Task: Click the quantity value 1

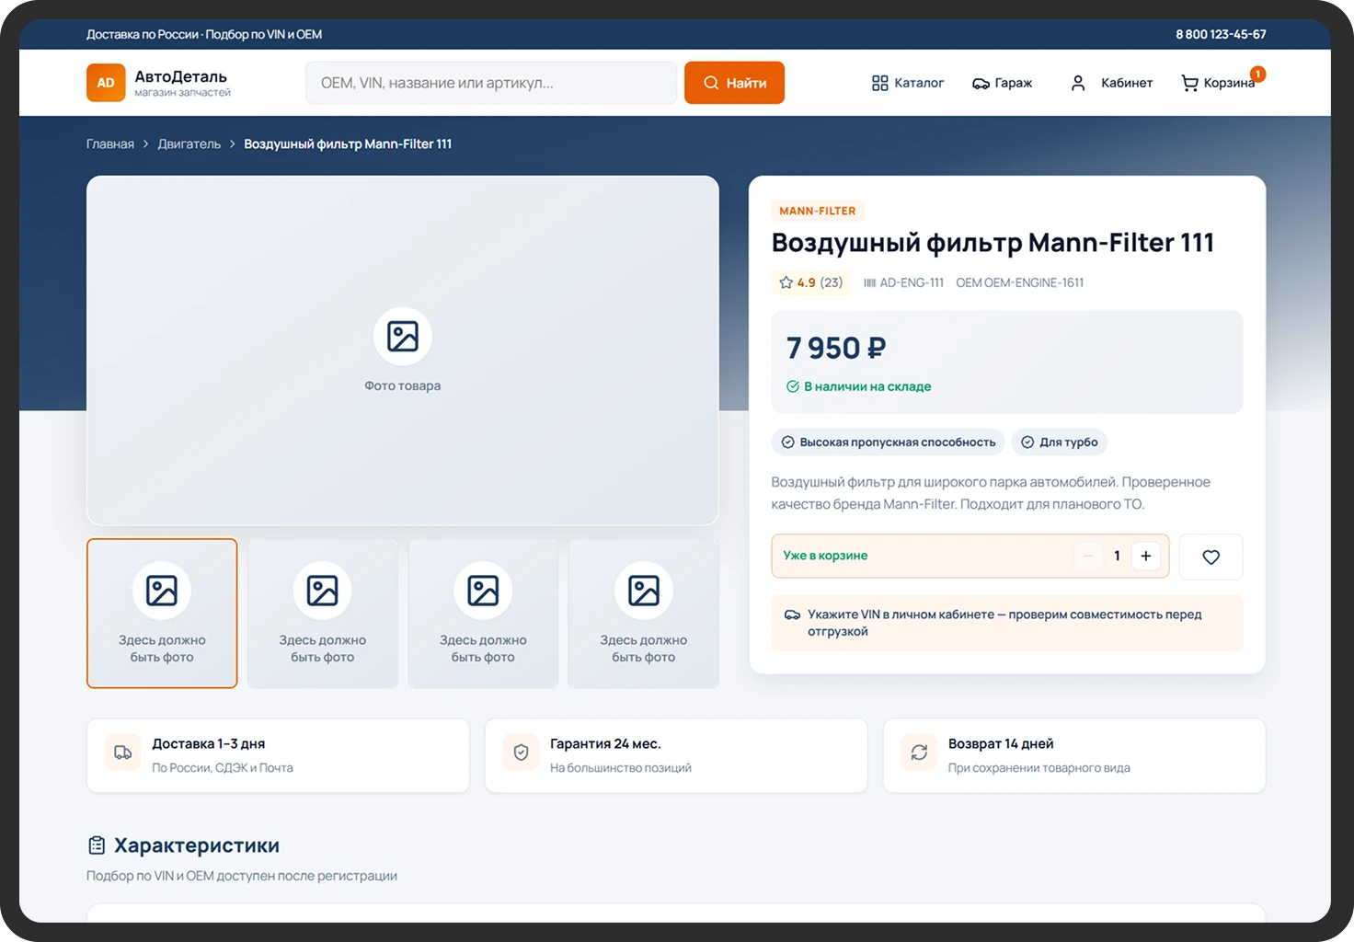Action: click(1117, 556)
